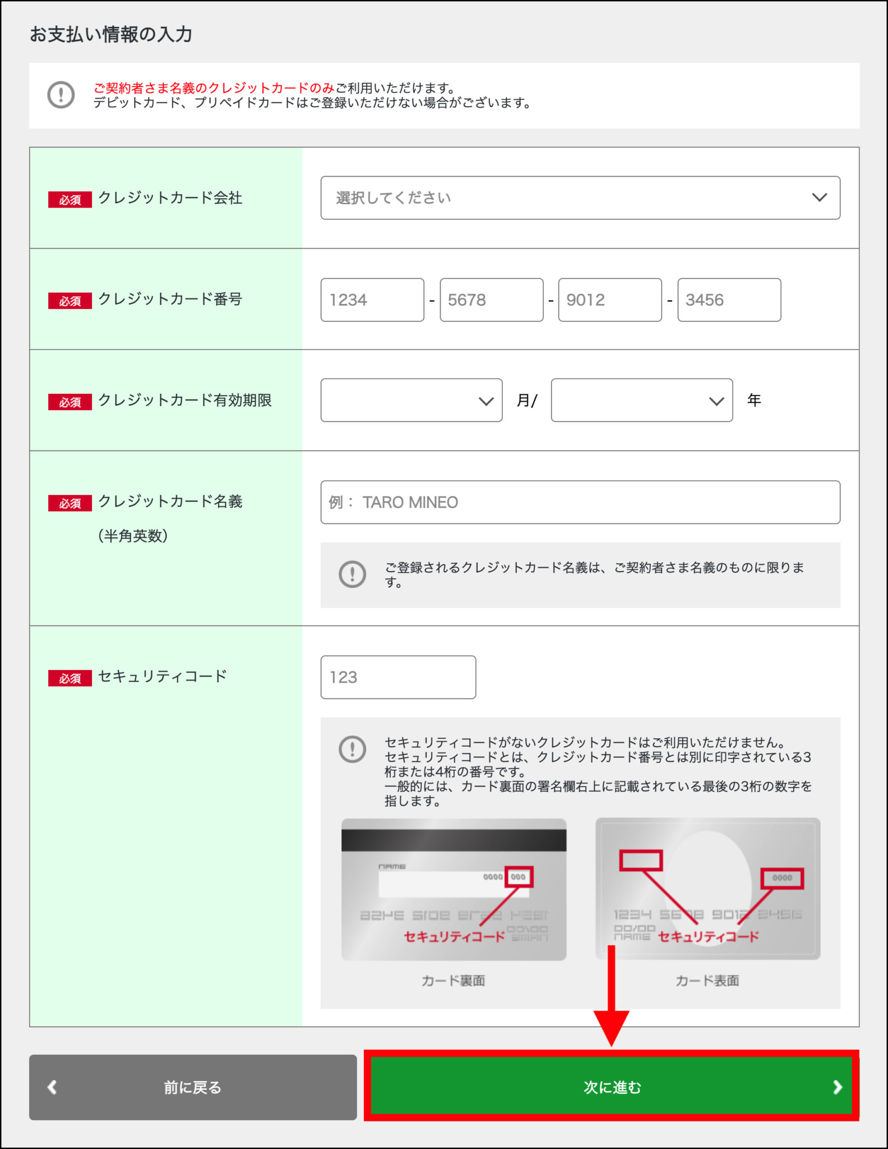Viewport: 888px width, 1149px height.
Task: Expand the expiration month dropdown
Action: pyautogui.click(x=411, y=400)
